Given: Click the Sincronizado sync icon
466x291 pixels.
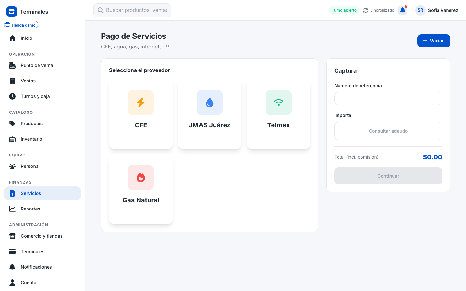Looking at the screenshot, I should click(x=366, y=10).
